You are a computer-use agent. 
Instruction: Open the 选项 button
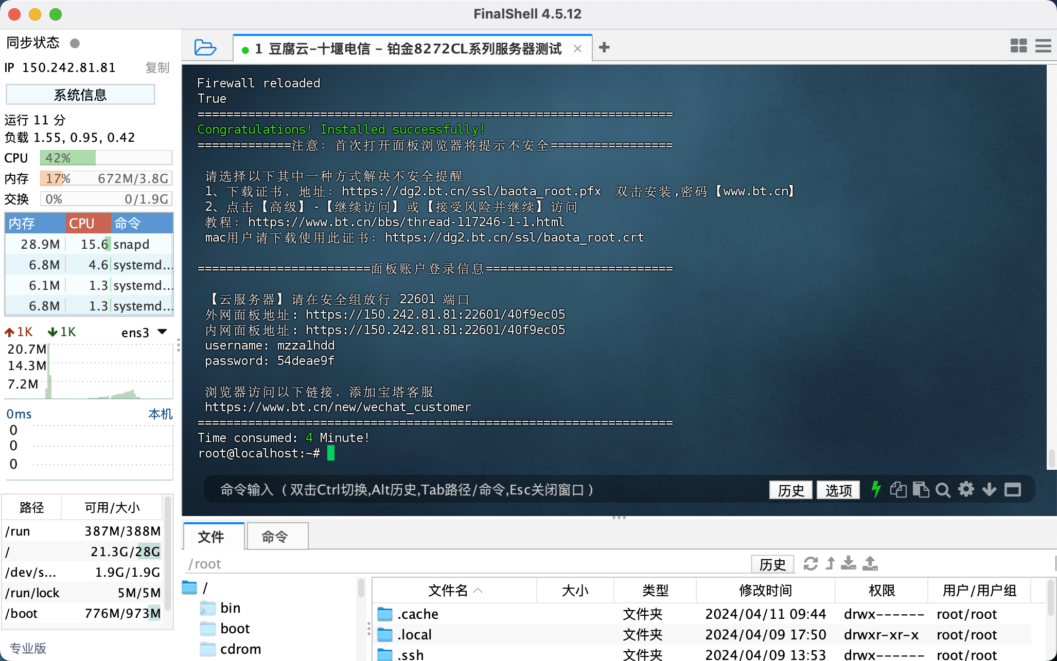tap(838, 490)
